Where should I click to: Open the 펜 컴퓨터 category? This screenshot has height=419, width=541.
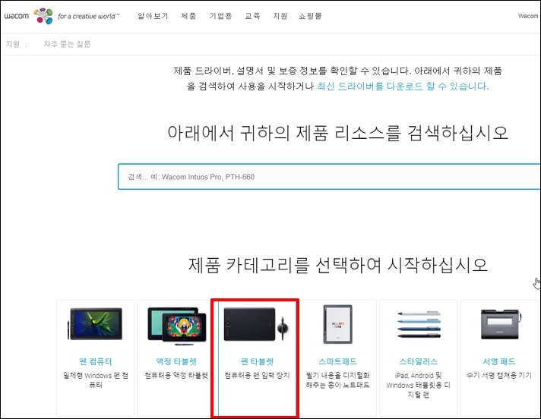96,361
